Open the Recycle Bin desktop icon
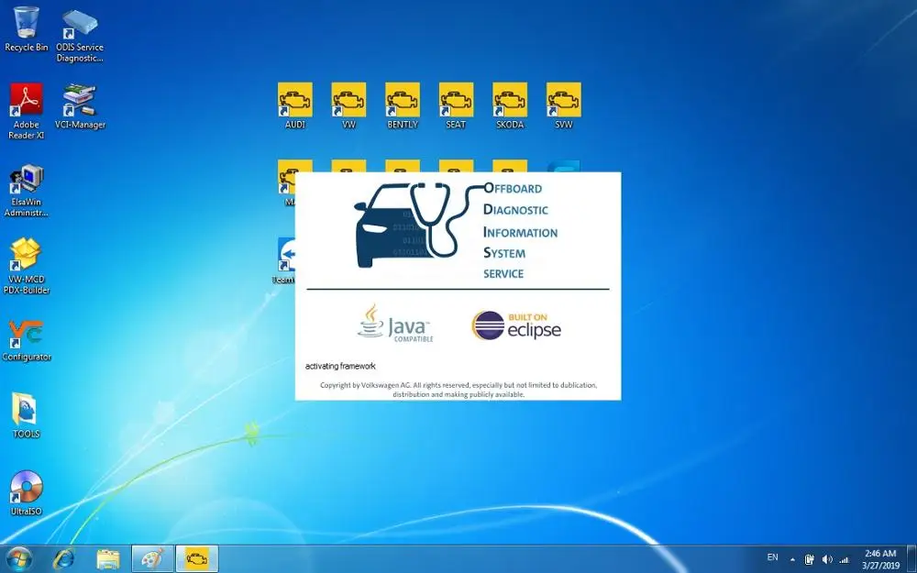917x573 pixels. tap(27, 29)
